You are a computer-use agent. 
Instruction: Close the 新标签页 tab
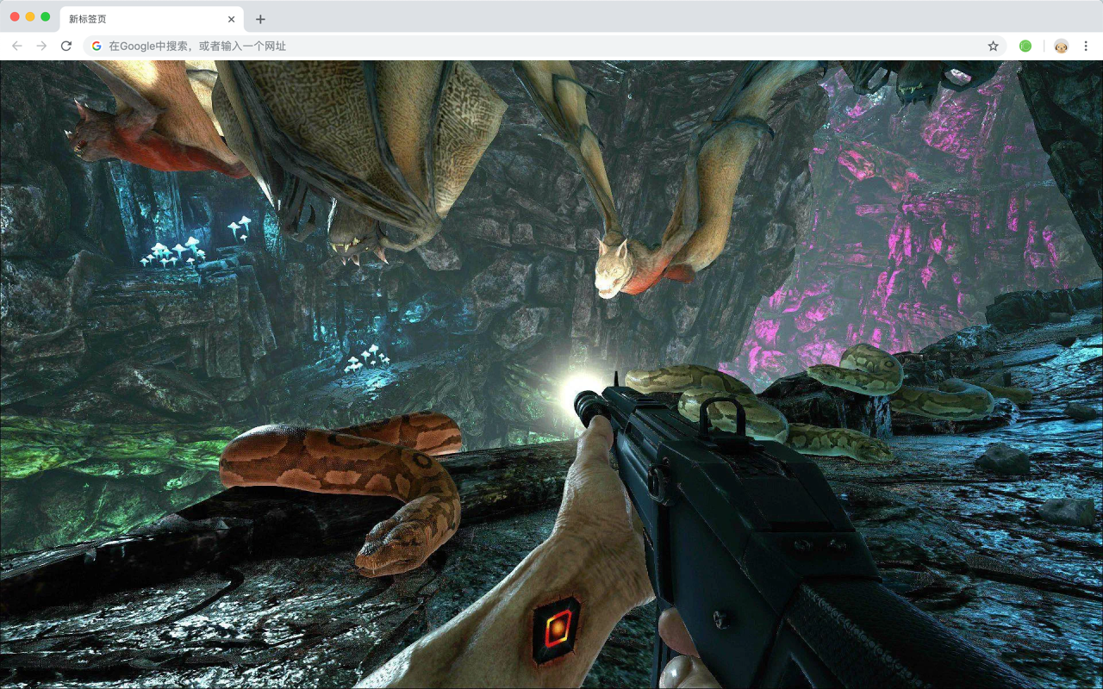pyautogui.click(x=231, y=19)
